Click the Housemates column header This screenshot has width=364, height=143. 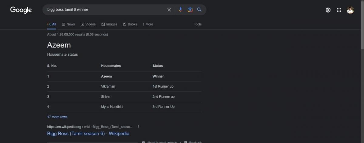(111, 66)
